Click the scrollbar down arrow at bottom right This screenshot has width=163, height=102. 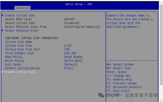click(x=161, y=101)
